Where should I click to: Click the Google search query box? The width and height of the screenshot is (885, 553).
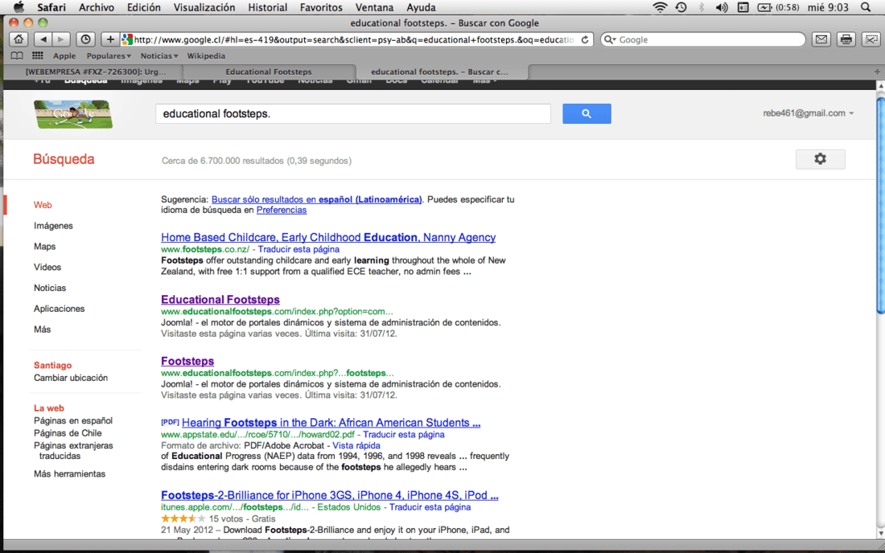tap(352, 114)
